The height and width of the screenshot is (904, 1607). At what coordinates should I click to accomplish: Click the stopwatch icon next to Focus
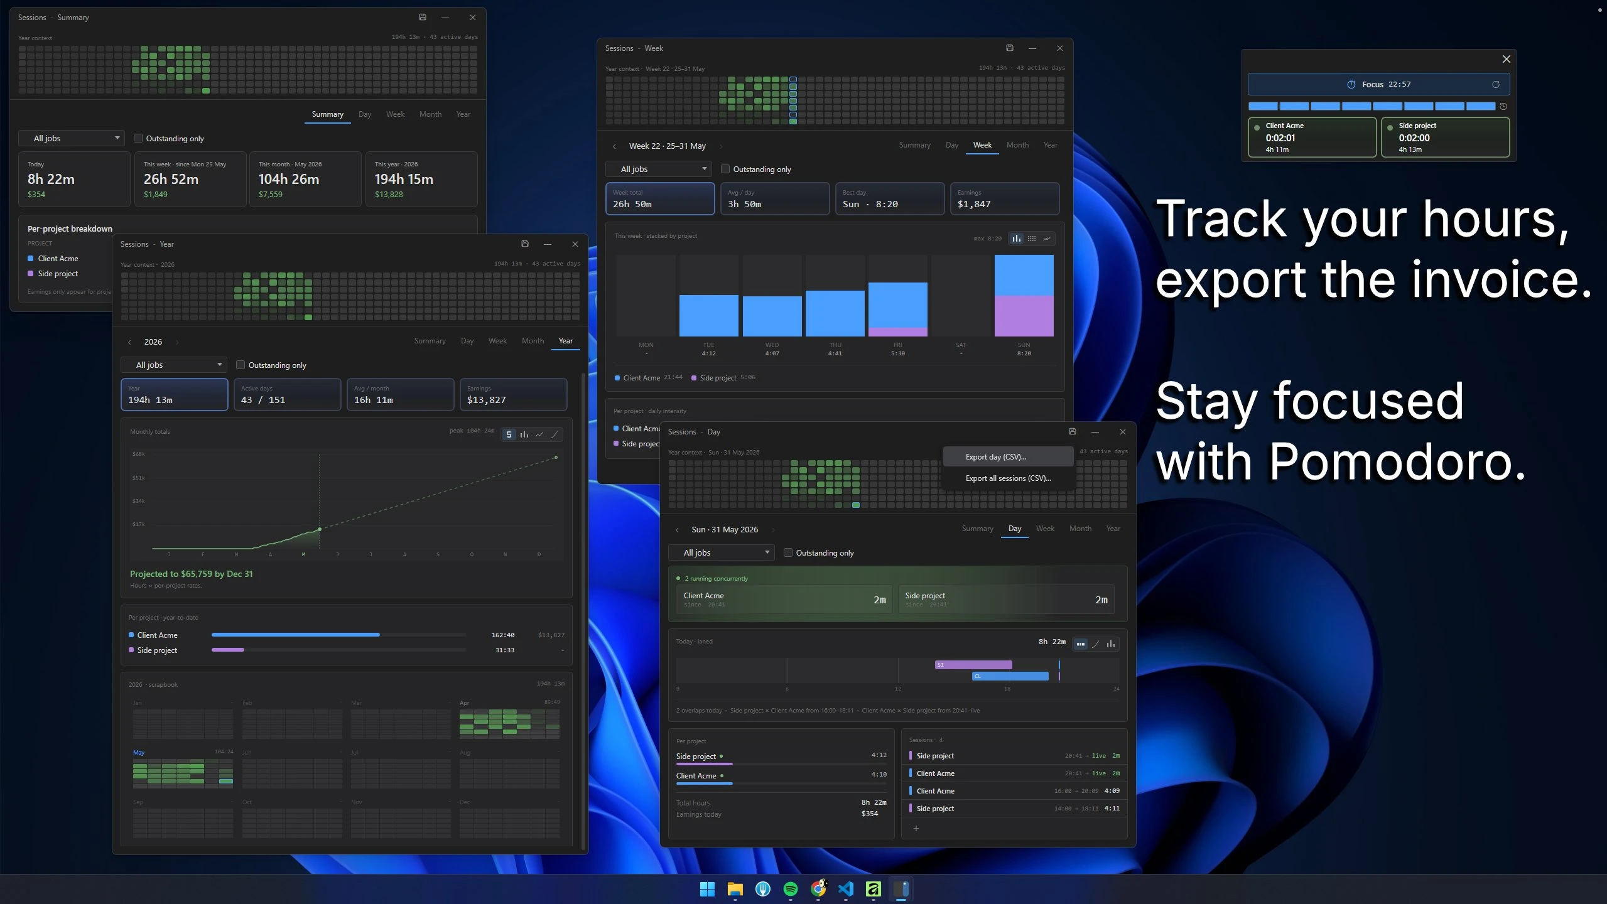[x=1351, y=84]
